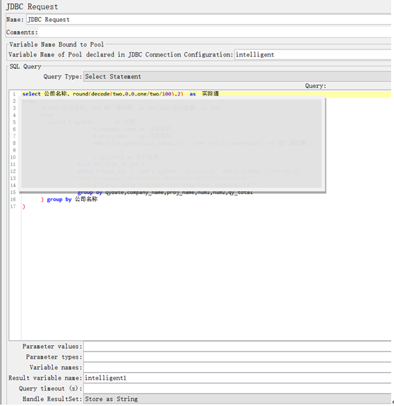Click the Parameter types input field
394x406 pixels.
[x=237, y=357]
